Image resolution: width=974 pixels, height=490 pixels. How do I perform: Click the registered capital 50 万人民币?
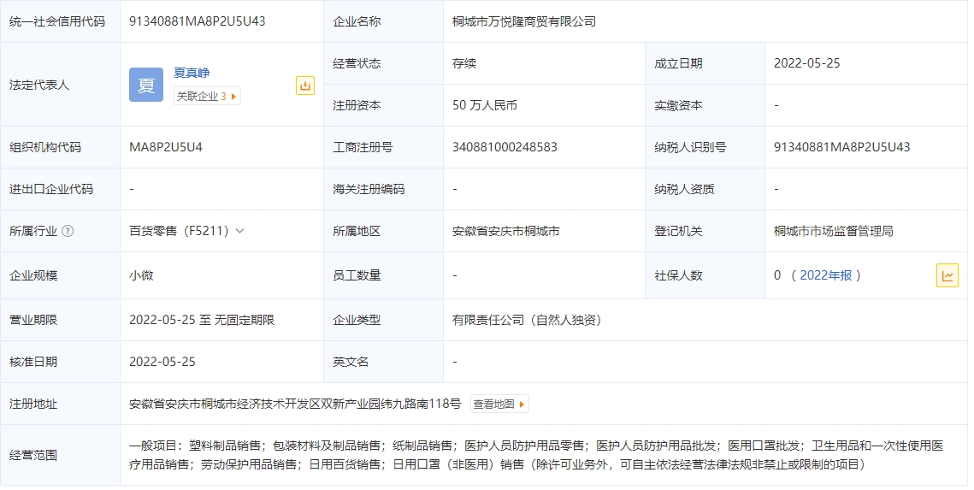(x=485, y=105)
